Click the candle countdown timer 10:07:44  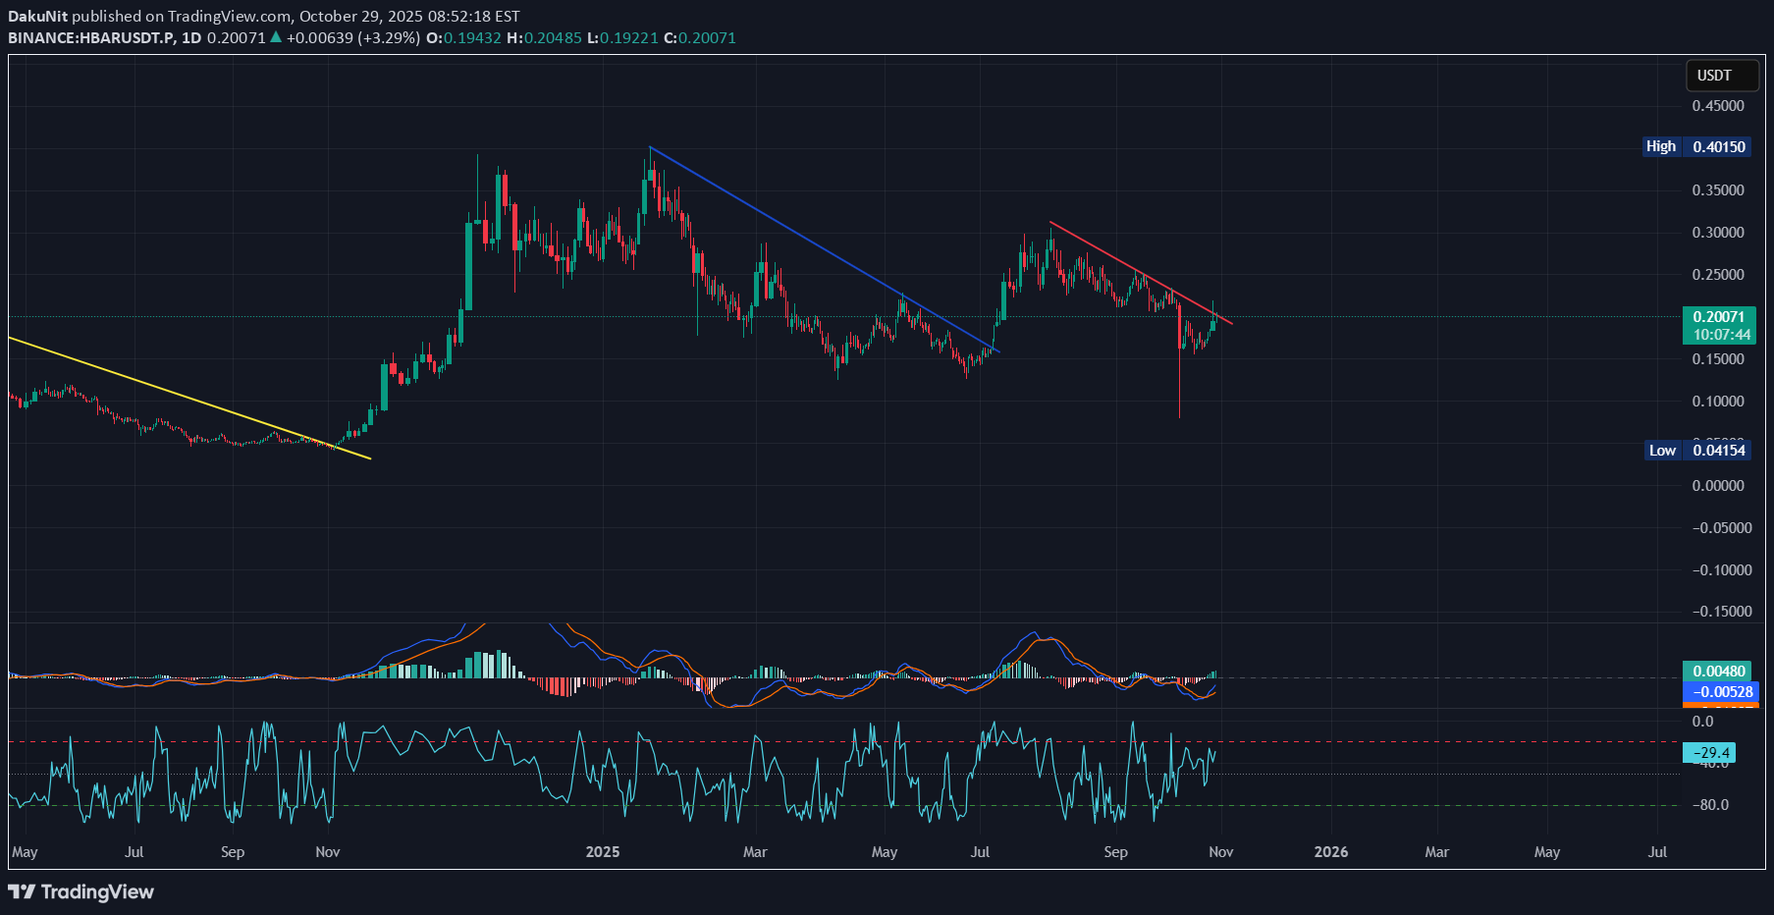tap(1721, 335)
